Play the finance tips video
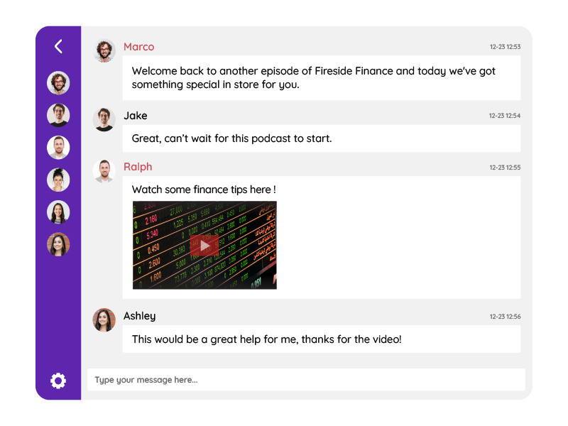 click(x=204, y=246)
